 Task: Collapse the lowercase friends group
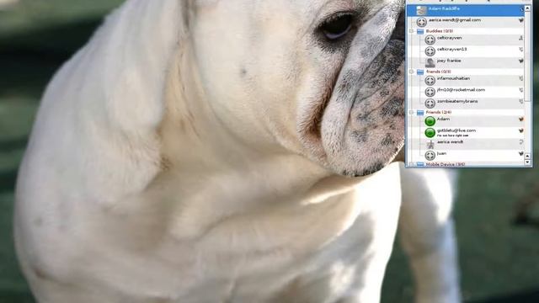click(411, 72)
